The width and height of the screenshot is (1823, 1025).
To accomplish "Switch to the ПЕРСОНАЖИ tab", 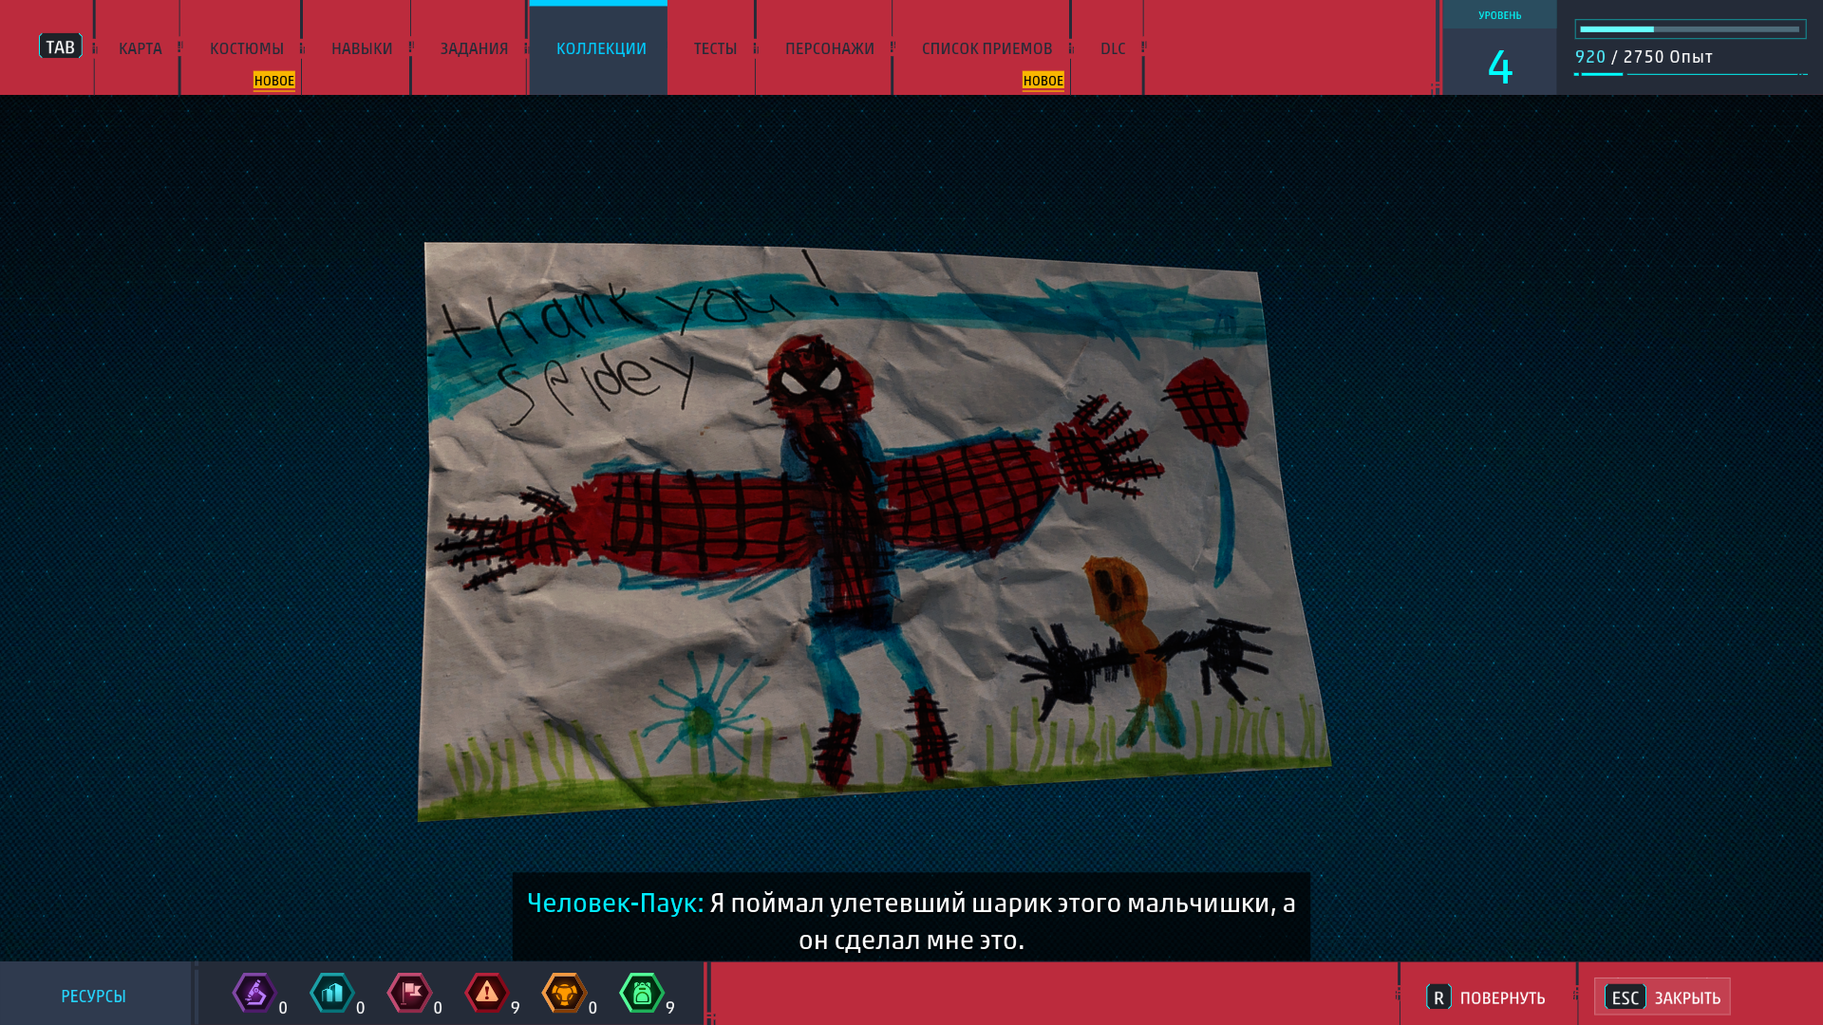I will point(829,48).
